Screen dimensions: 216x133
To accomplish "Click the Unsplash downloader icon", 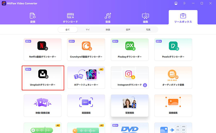I will 43,74.
